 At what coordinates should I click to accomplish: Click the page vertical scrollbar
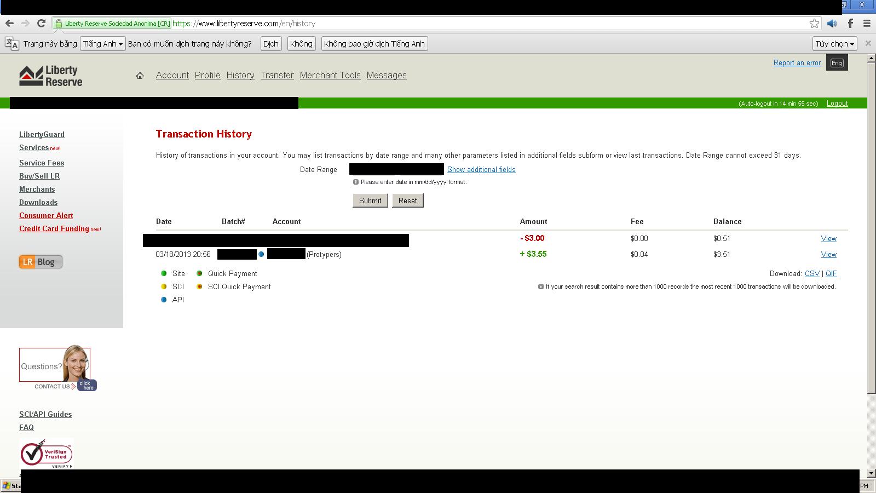[871, 228]
